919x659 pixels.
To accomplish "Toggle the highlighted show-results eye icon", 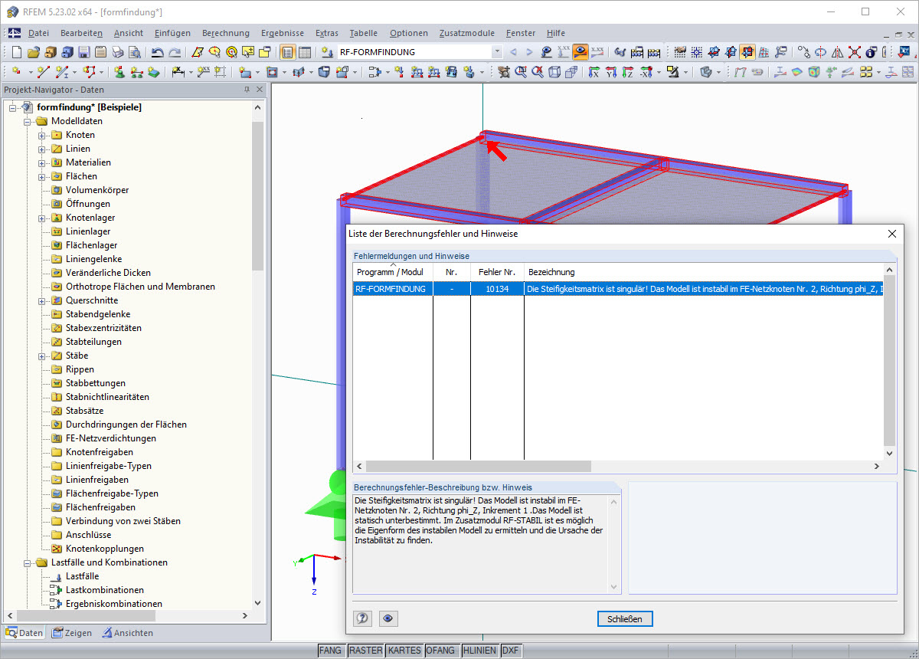I will click(581, 52).
